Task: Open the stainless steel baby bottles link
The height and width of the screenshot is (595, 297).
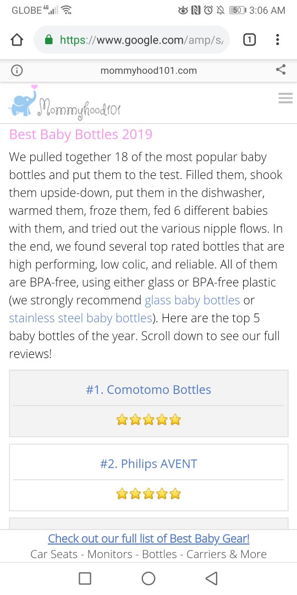Action: [81, 318]
